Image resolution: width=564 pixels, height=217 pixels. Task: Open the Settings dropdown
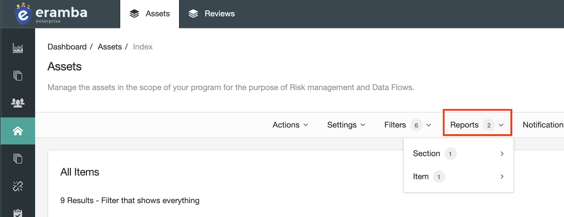point(346,125)
